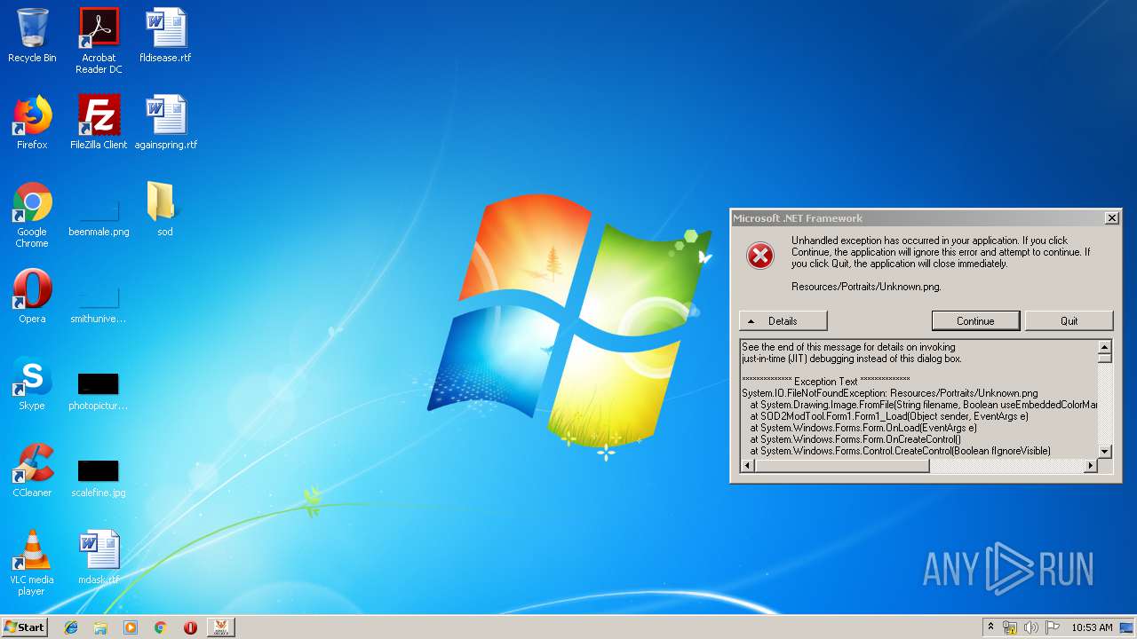Click left arrow of horizontal details scrollbar
The width and height of the screenshot is (1137, 639).
click(747, 465)
